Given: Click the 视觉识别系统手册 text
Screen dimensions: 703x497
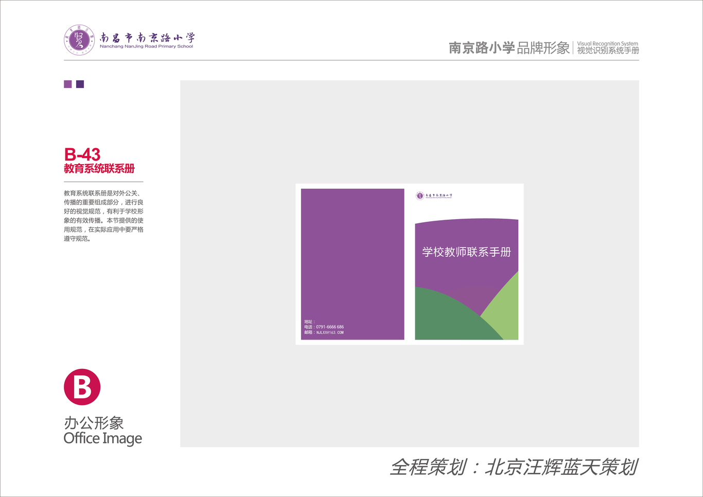Looking at the screenshot, I should [x=608, y=50].
